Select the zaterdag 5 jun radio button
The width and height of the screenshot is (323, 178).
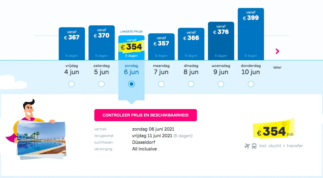tap(101, 84)
